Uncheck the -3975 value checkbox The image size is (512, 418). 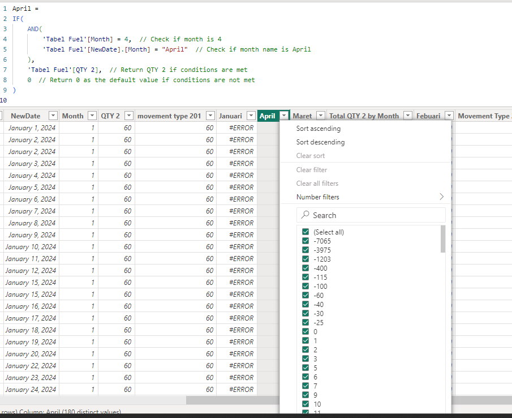(x=306, y=250)
